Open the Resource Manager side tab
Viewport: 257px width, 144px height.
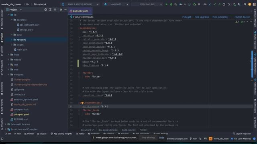point(2,20)
